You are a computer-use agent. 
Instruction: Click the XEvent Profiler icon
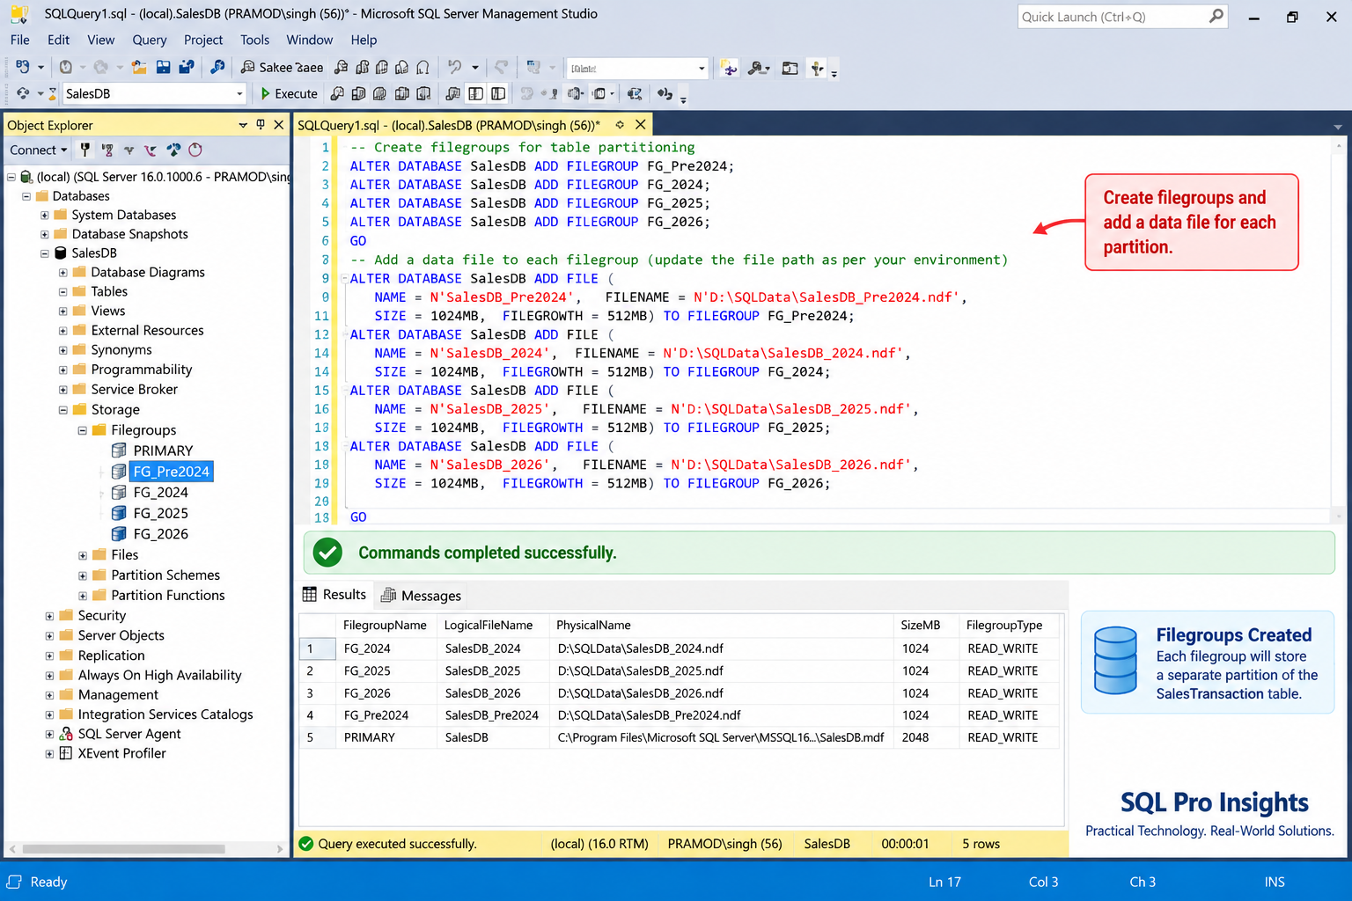tap(66, 753)
